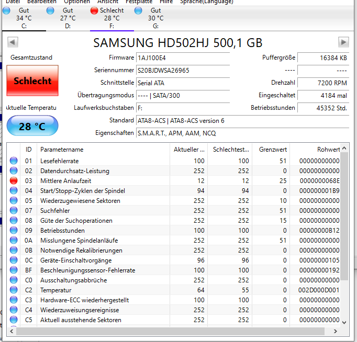Click orb of Aktuell ausstehende Sektoren row
357x342 pixels.
14,320
